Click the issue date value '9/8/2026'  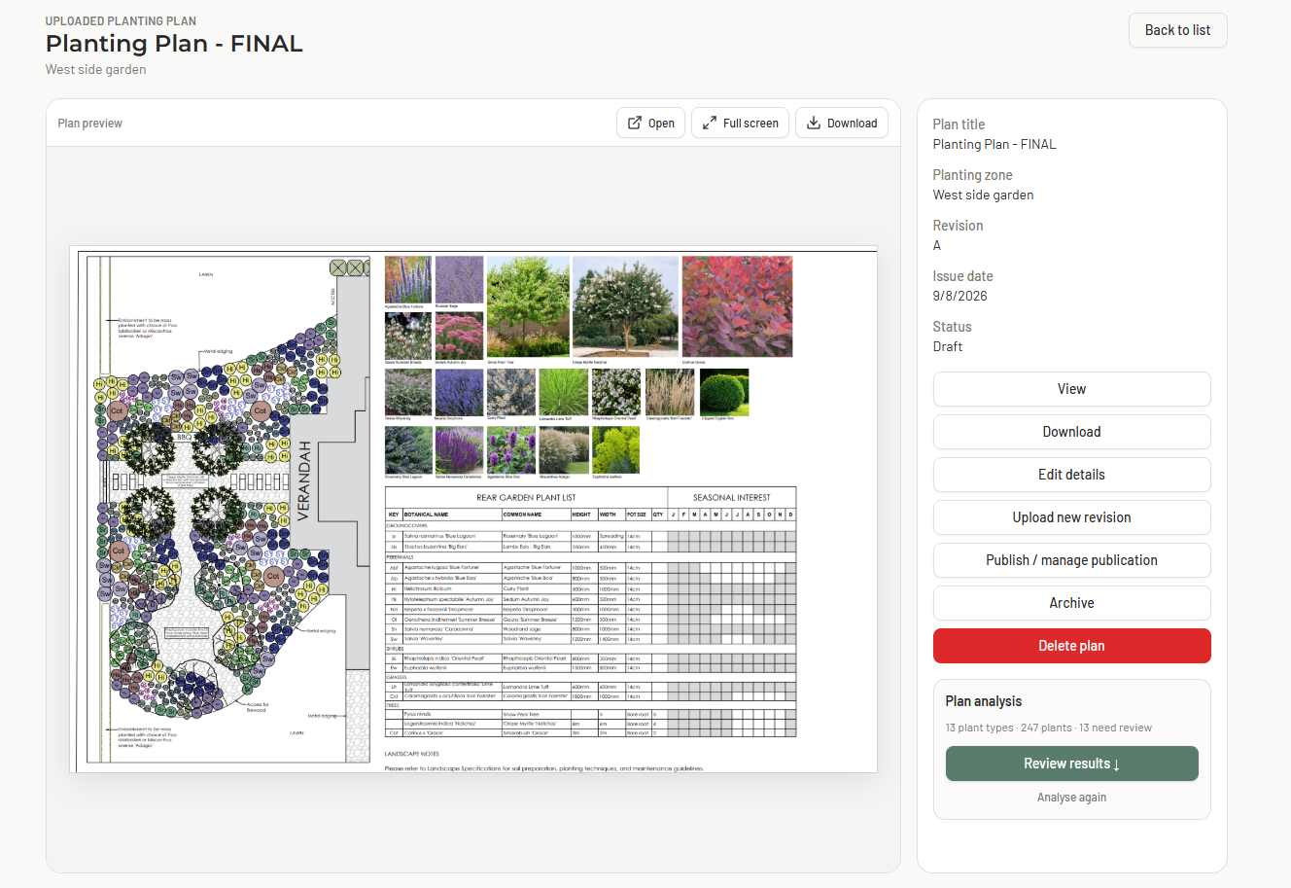point(960,296)
